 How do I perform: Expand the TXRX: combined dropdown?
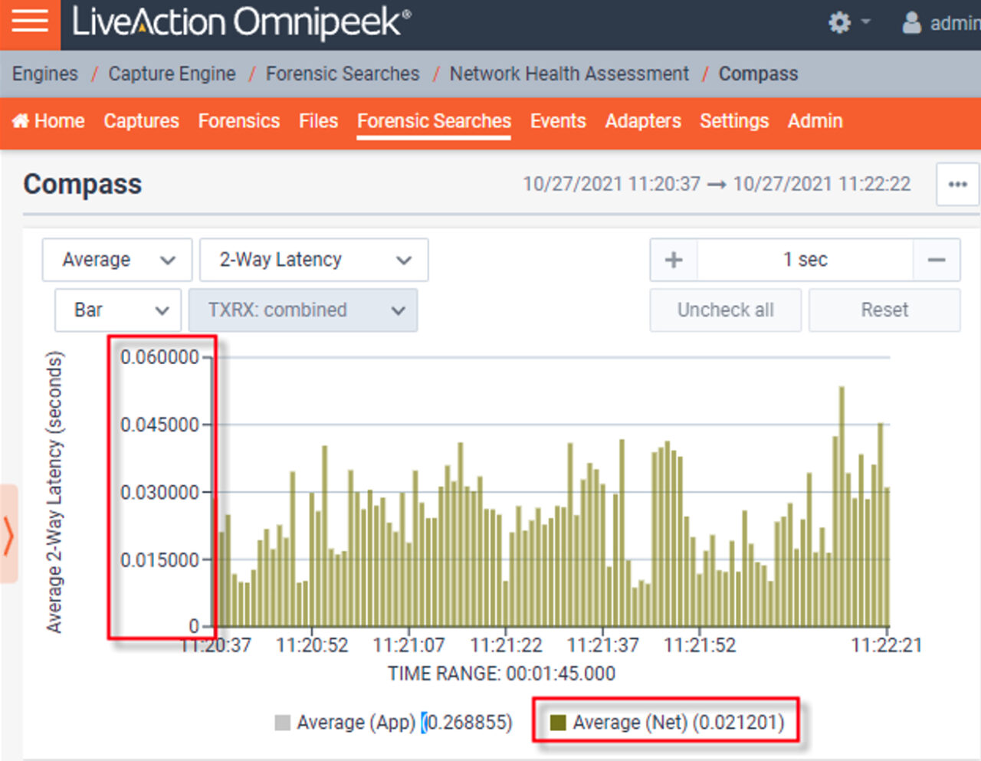tap(303, 310)
